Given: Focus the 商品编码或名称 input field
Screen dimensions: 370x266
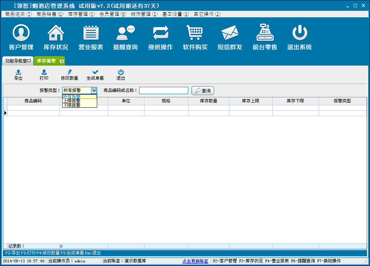Looking at the screenshot, I should click(163, 90).
